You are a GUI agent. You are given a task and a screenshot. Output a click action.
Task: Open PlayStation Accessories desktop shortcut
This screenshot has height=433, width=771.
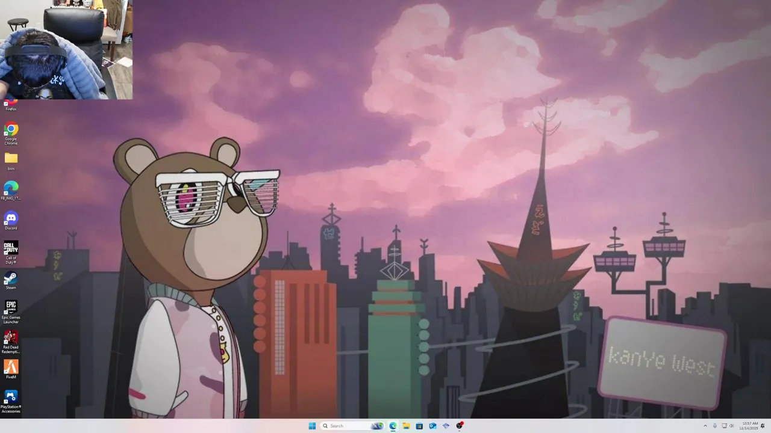pyautogui.click(x=11, y=401)
